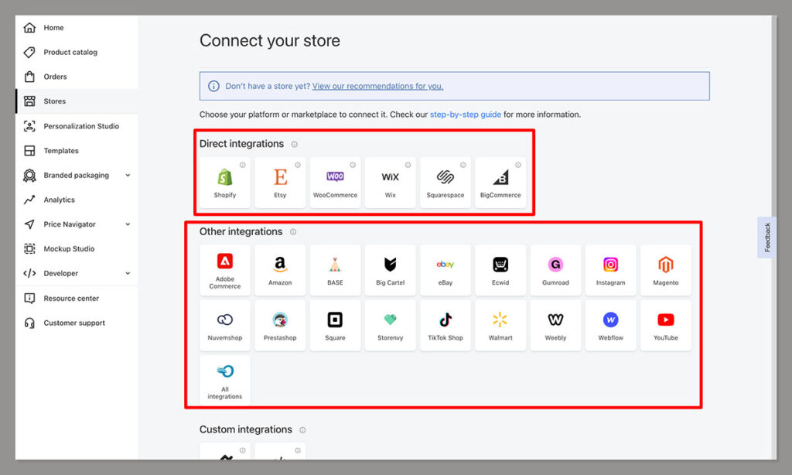
Task: Show info for Custom integrations heading
Action: pyautogui.click(x=302, y=430)
